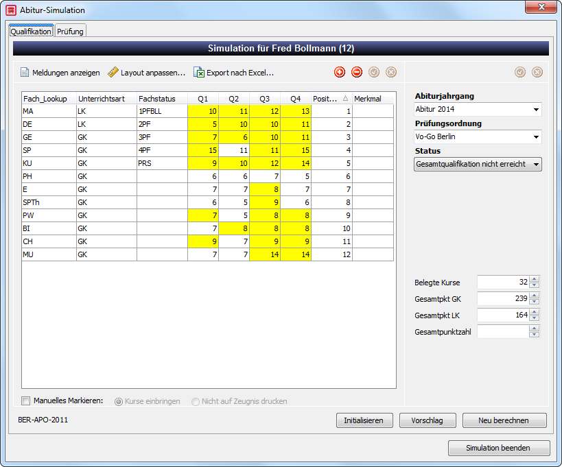Viewport: 562px width, 467px height.
Task: Click the Meldungen anzeigen document icon
Action: pyautogui.click(x=25, y=72)
